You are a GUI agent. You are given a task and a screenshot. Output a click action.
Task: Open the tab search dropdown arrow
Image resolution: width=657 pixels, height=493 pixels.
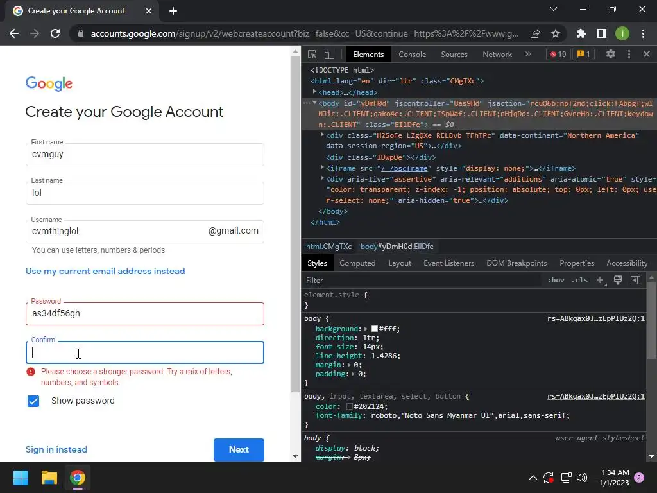pos(554,9)
